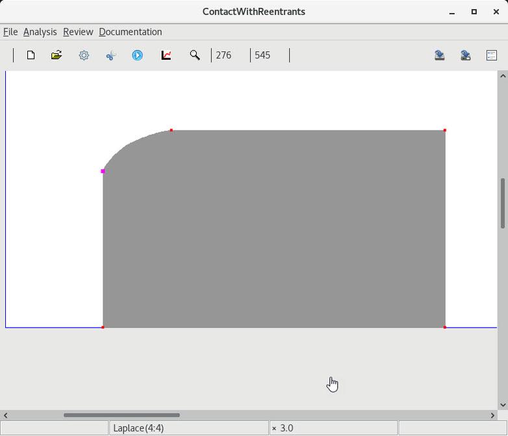Click the vertical scrollbar thumb

click(x=502, y=202)
